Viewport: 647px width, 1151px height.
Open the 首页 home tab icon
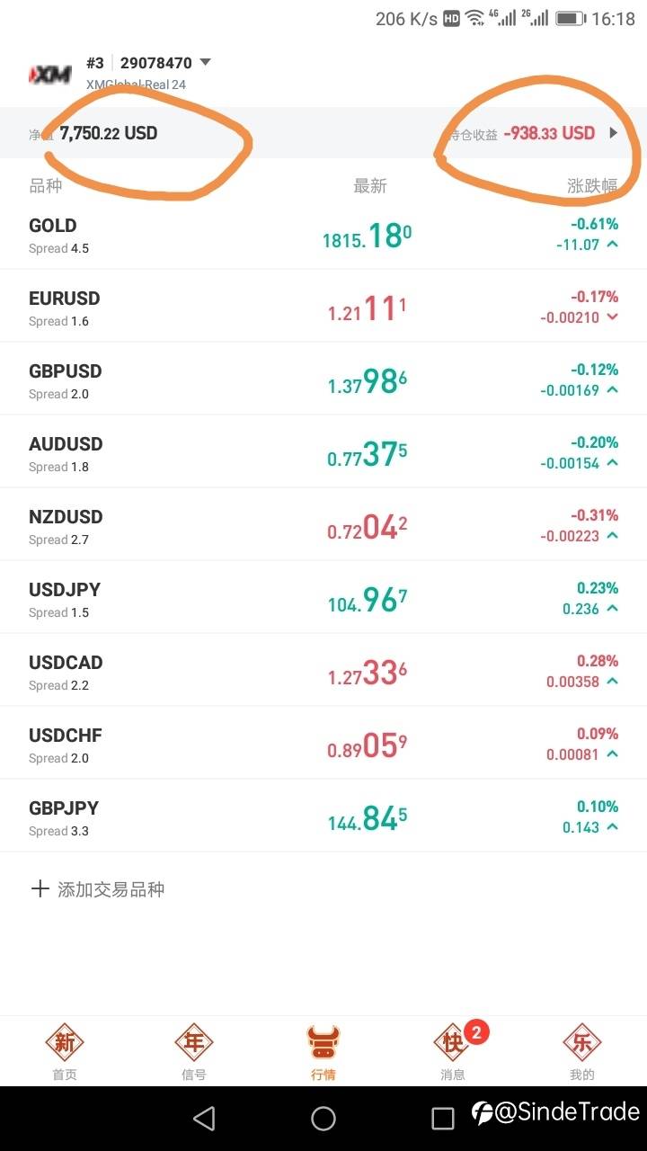point(65,1043)
